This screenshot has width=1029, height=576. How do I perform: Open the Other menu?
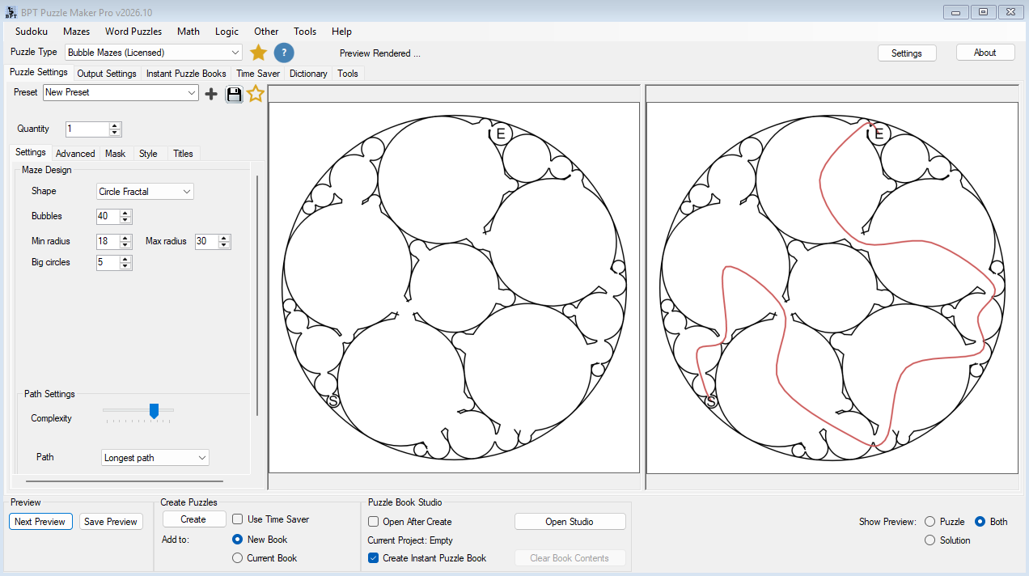(266, 32)
